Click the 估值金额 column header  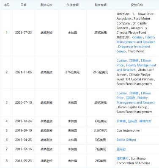[72, 5]
